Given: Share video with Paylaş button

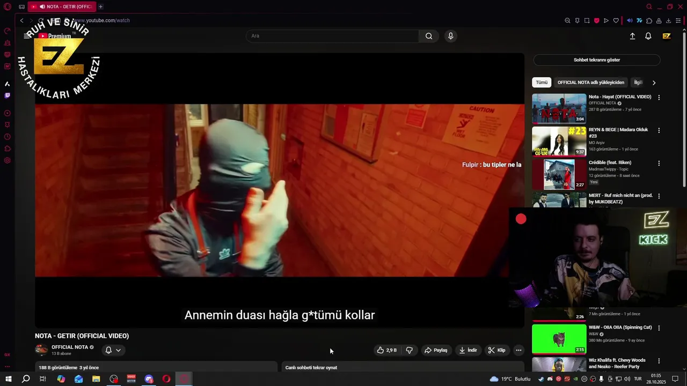Looking at the screenshot, I should (x=435, y=350).
